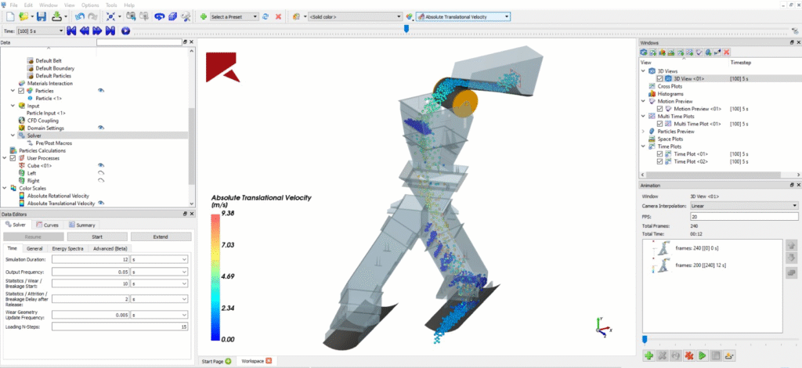Click the green add preset icon

pos(204,16)
